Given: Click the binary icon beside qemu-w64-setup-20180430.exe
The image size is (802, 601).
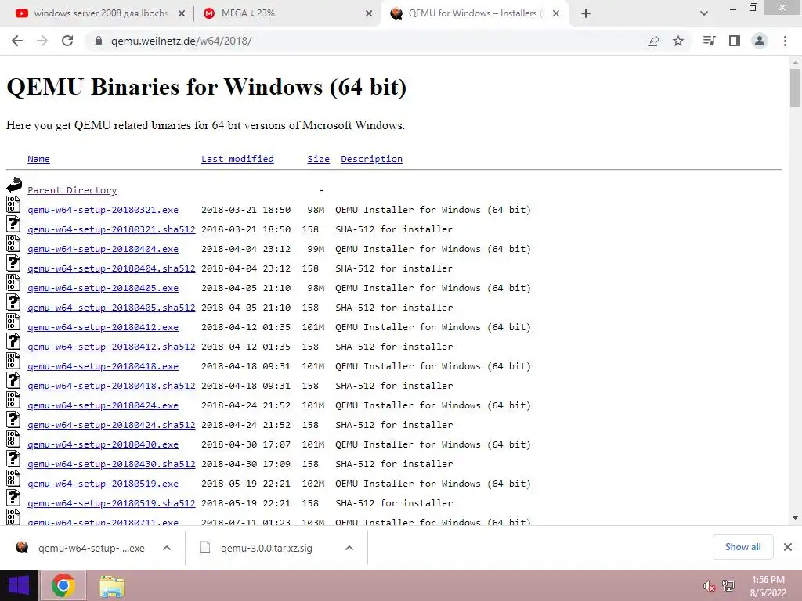Looking at the screenshot, I should (13, 440).
